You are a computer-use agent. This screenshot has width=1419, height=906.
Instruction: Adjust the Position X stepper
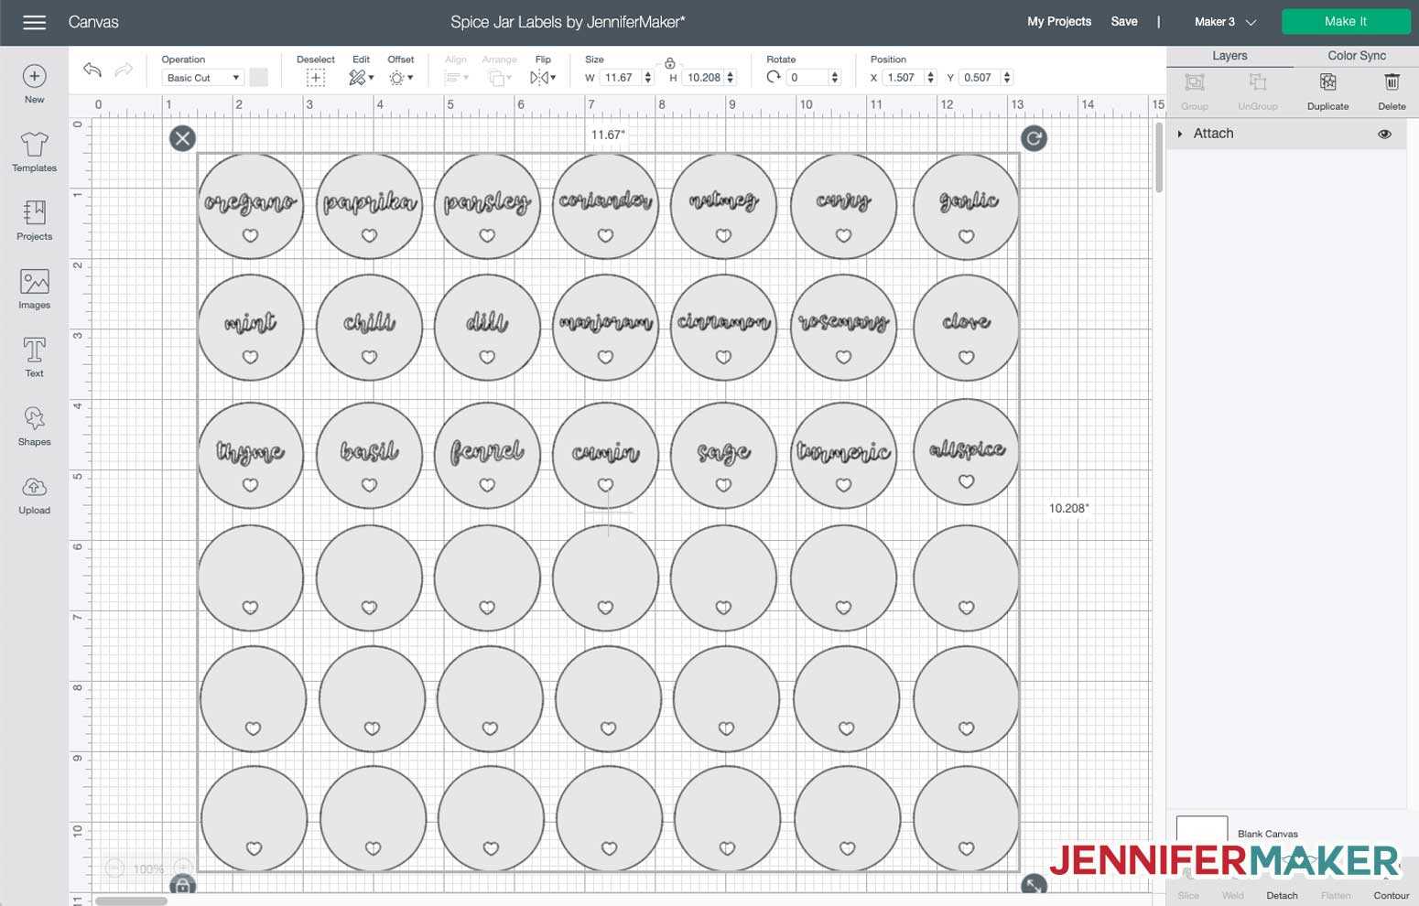(931, 78)
